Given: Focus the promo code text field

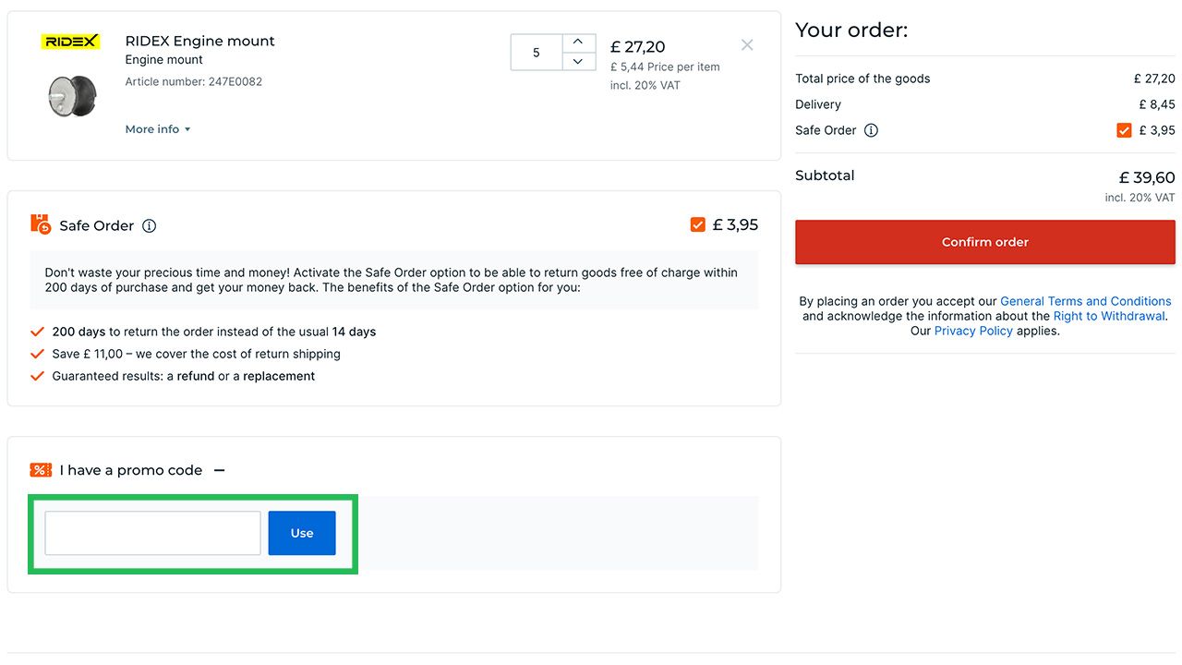Looking at the screenshot, I should (153, 533).
